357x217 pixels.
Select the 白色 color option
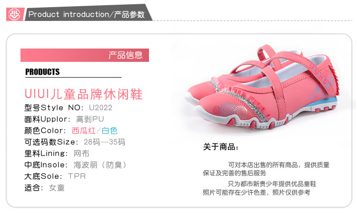109,131
